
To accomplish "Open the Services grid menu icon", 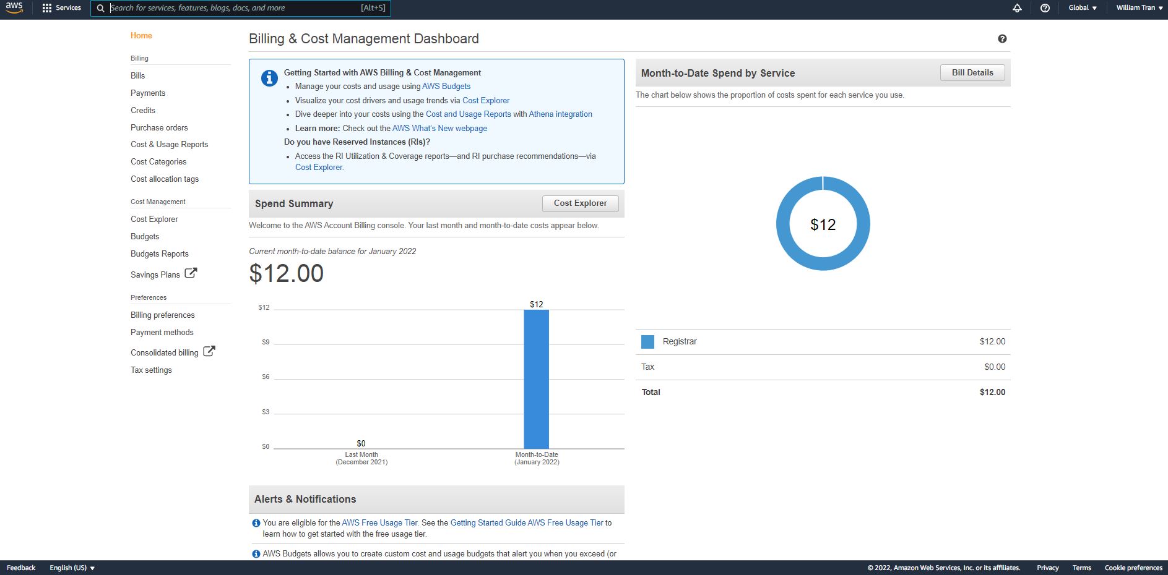I will [47, 8].
